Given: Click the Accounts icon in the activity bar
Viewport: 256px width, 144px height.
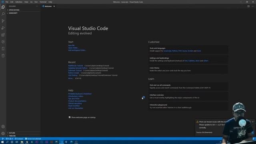Looking at the screenshot, I should pyautogui.click(x=3, y=126).
